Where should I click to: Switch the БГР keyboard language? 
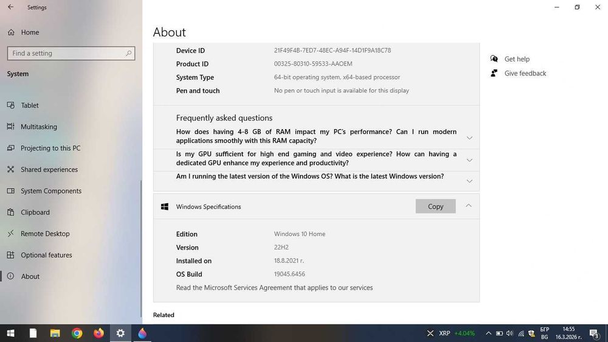tap(544, 333)
